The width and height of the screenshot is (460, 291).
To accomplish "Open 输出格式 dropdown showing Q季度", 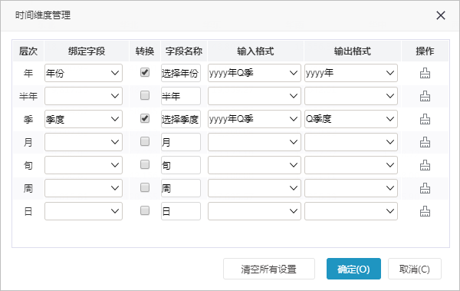I will [x=351, y=119].
